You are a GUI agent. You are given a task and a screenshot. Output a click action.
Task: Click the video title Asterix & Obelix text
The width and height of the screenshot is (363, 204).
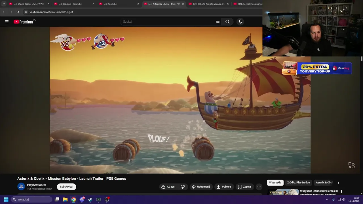pos(71,178)
